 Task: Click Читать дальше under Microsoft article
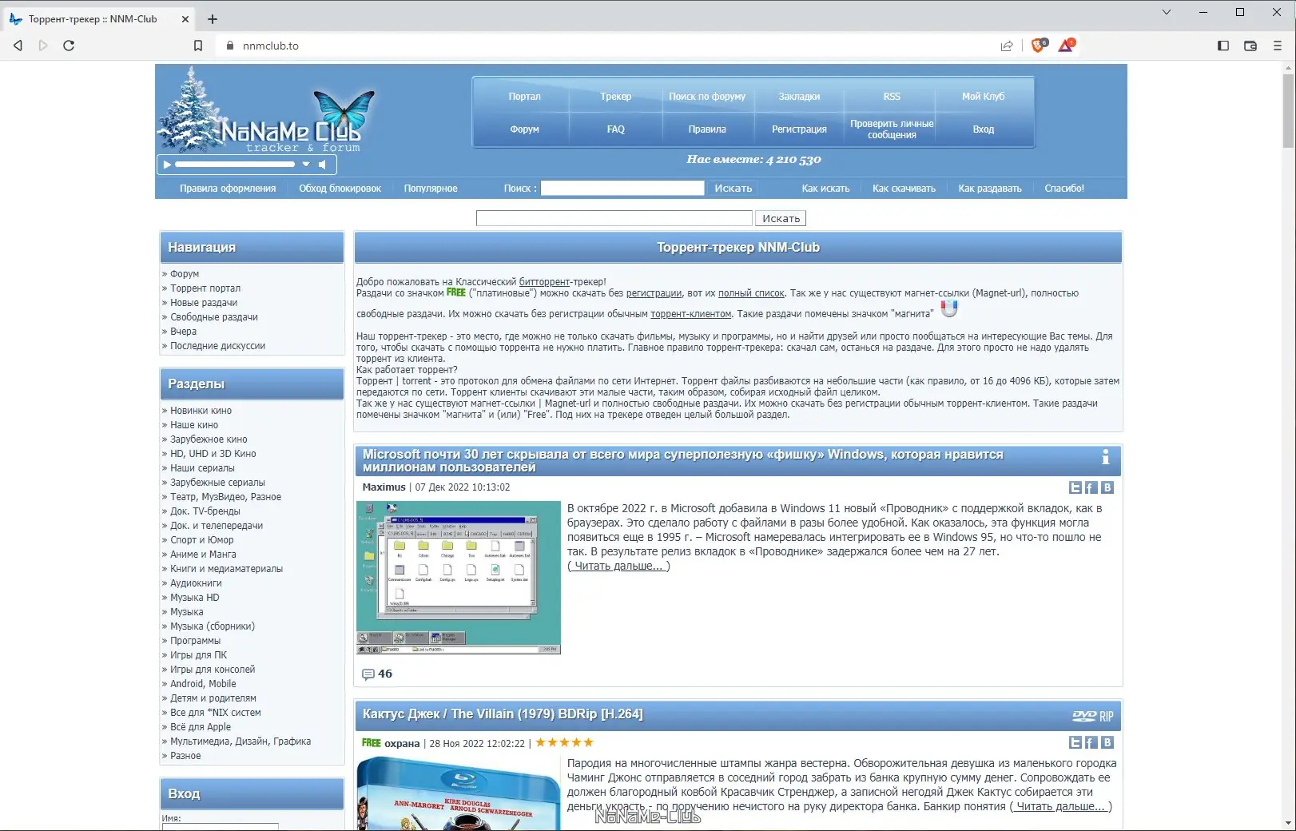point(619,566)
